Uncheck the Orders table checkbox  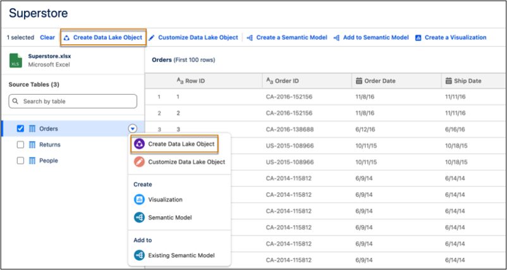[20, 129]
